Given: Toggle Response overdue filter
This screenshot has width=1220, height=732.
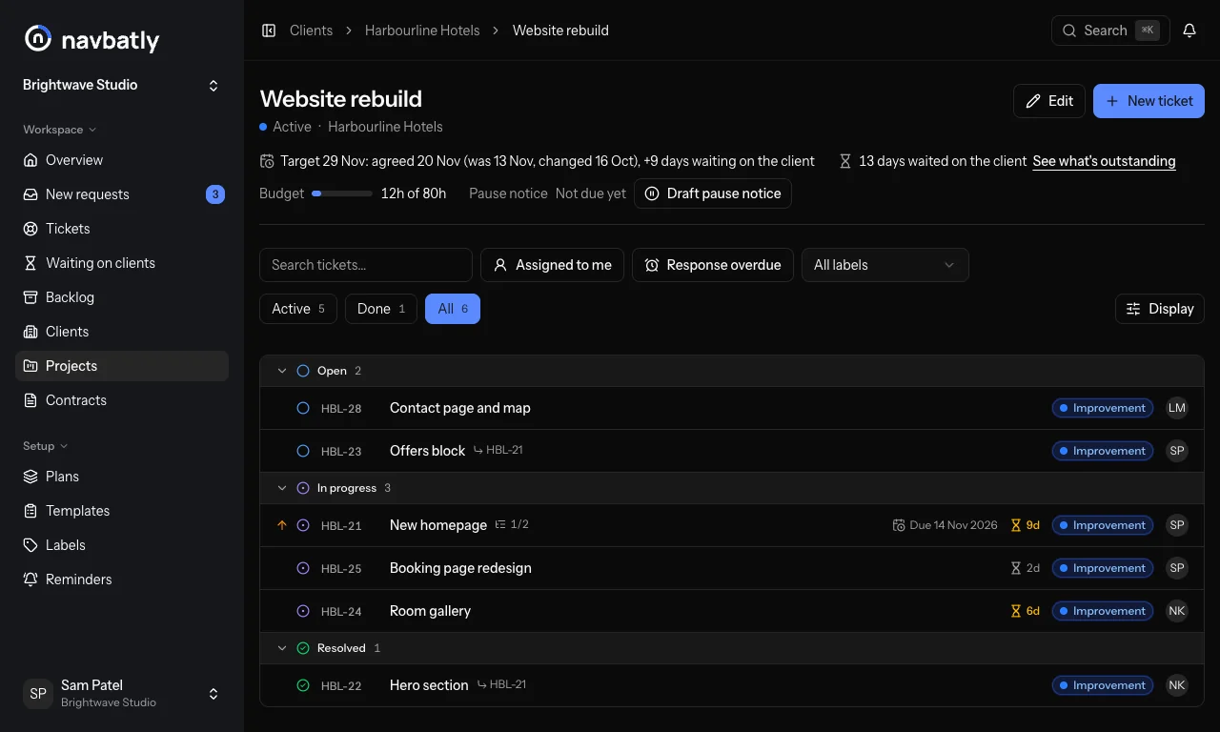Looking at the screenshot, I should tap(712, 265).
